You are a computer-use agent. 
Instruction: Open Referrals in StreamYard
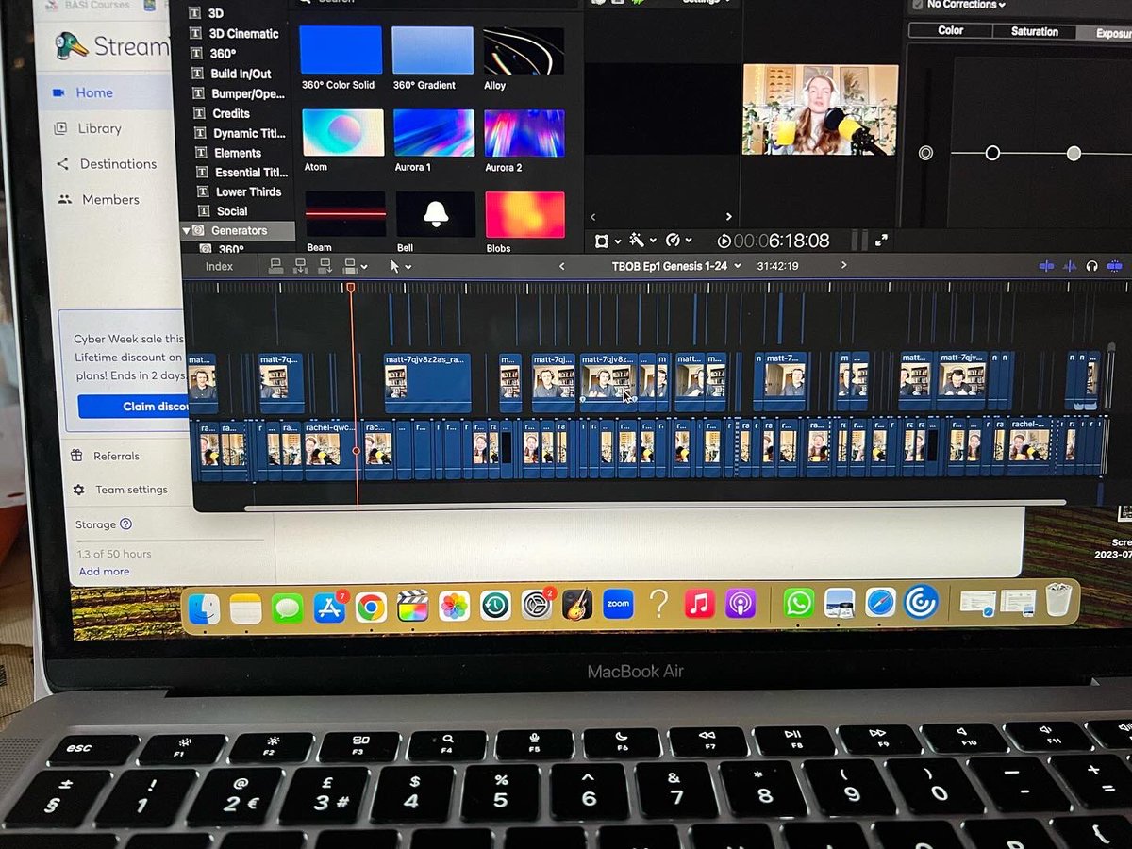pyautogui.click(x=116, y=457)
